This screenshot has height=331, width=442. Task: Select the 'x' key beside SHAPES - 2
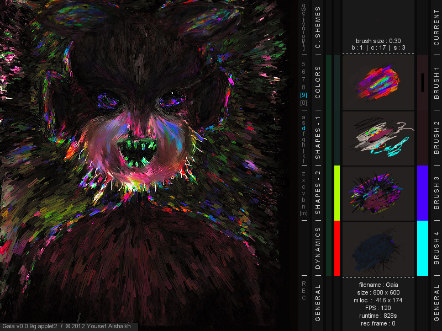(303, 180)
